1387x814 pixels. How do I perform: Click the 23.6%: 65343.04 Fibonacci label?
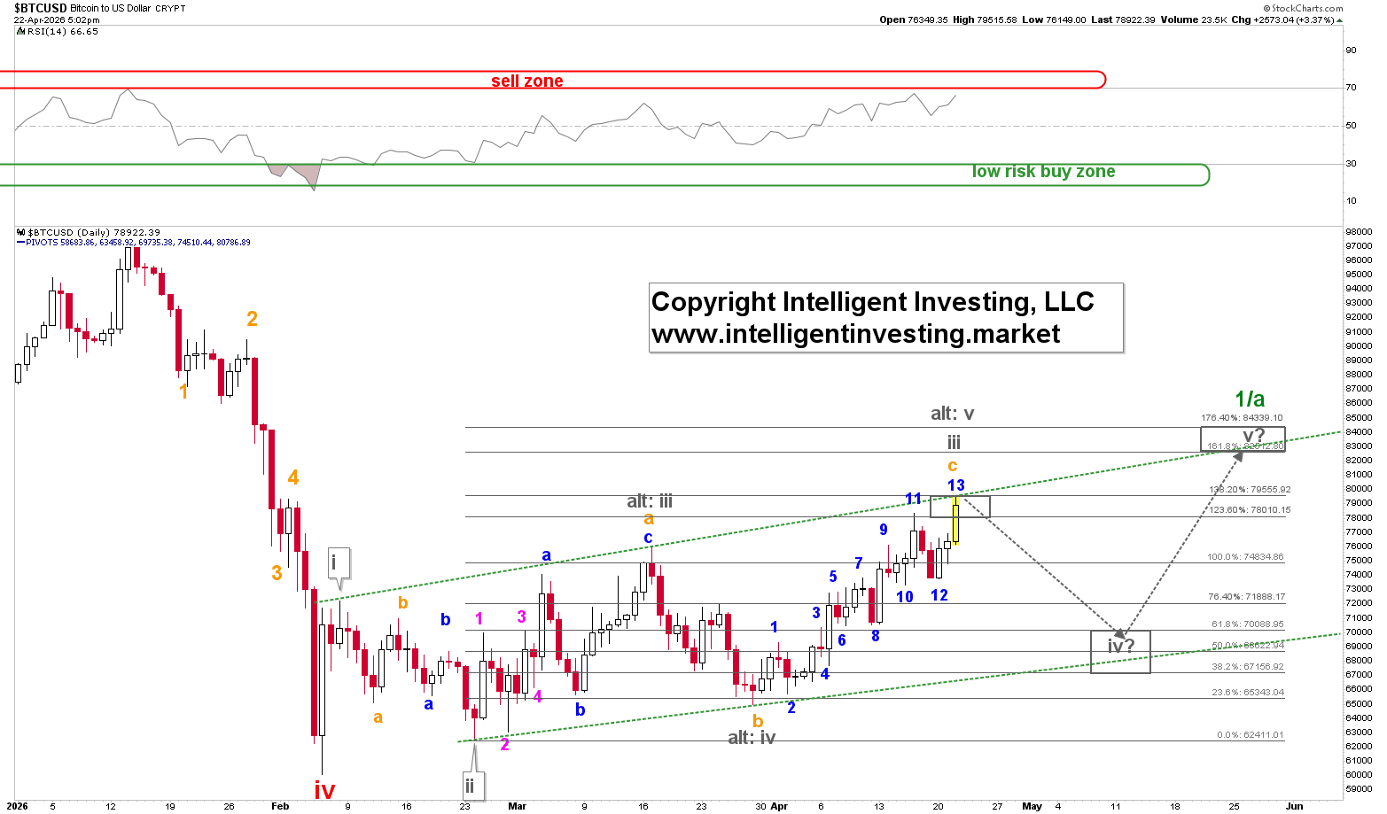coord(1248,693)
